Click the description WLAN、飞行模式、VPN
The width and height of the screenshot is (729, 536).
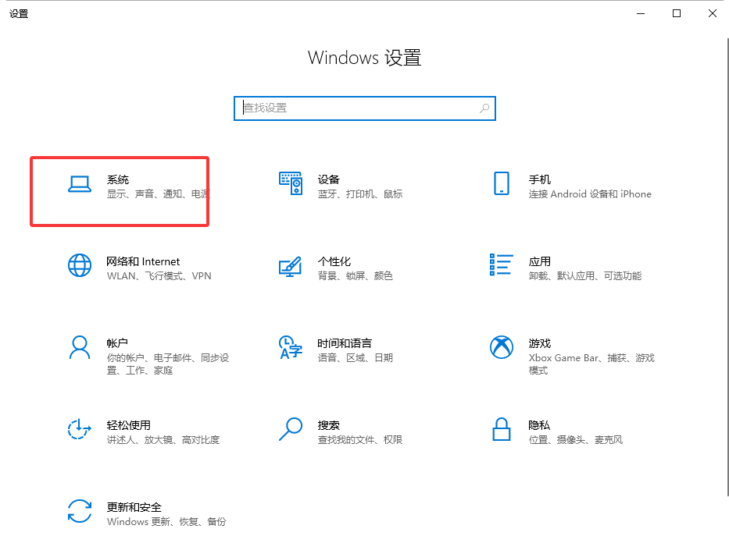coord(159,276)
